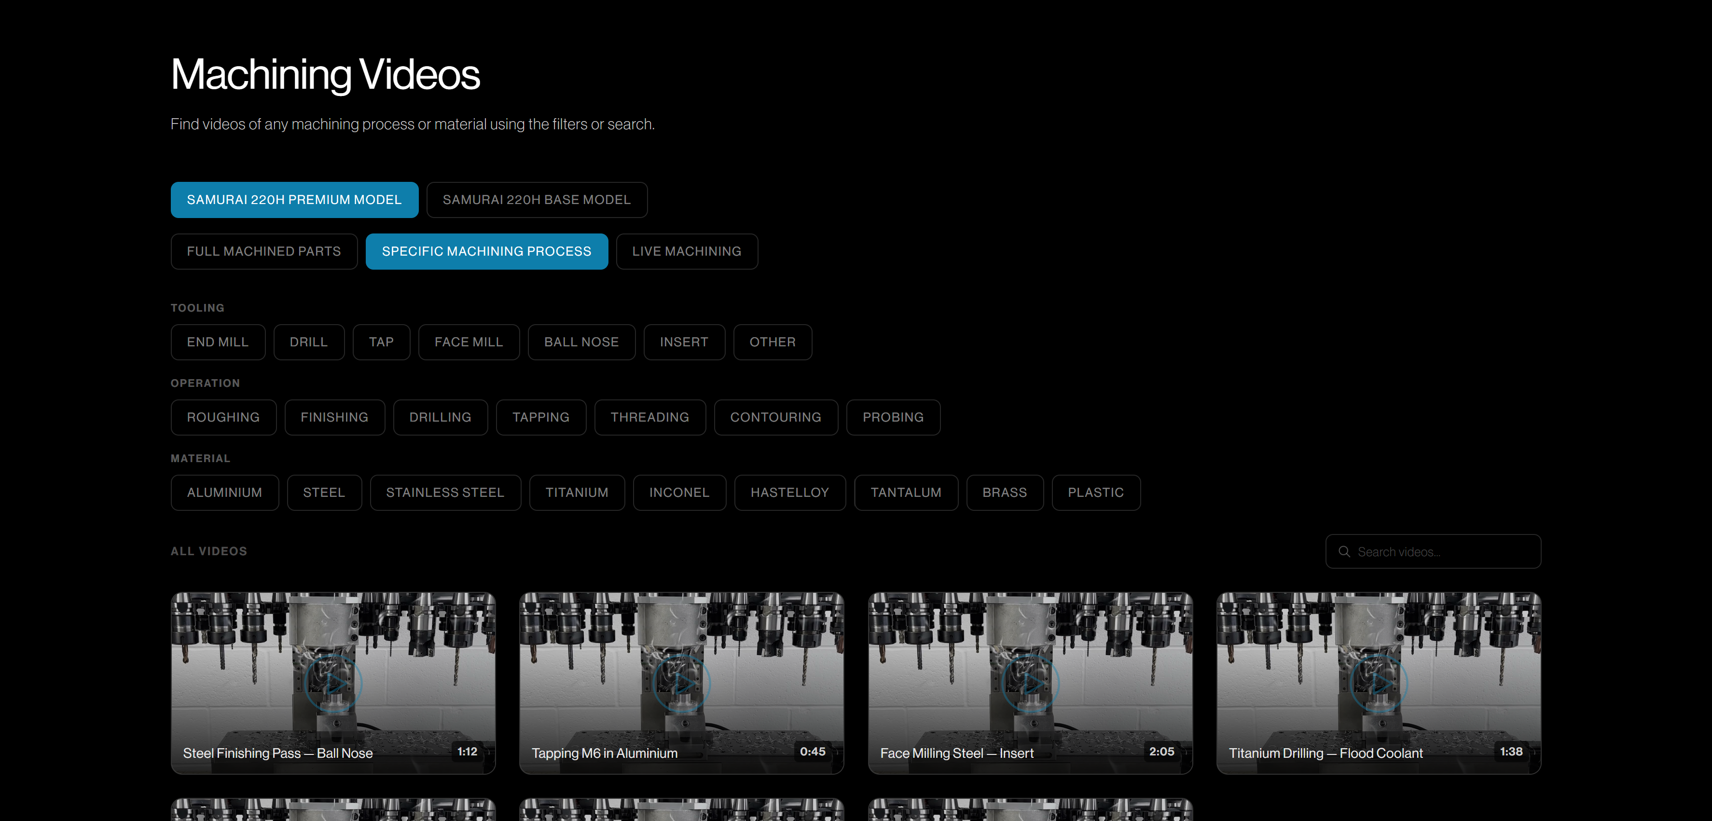Viewport: 1712px width, 821px height.
Task: Select the Samurai 220H Premium Model tab
Action: [x=294, y=200]
